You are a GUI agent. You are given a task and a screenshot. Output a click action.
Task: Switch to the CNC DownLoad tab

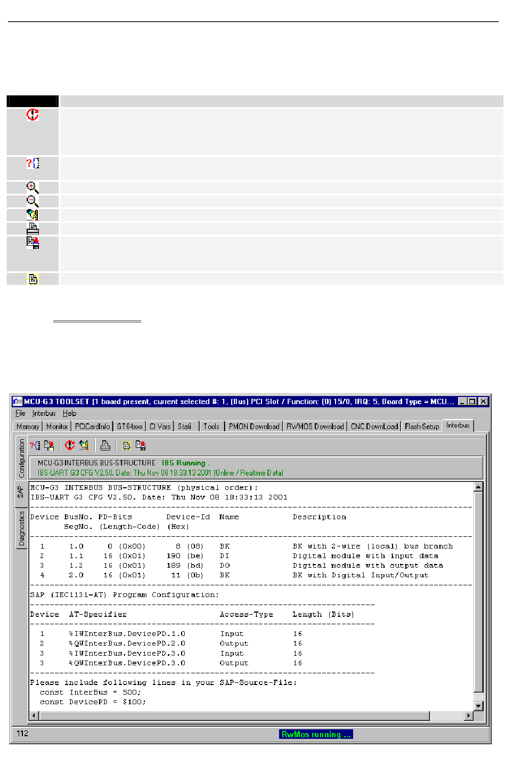(x=374, y=426)
